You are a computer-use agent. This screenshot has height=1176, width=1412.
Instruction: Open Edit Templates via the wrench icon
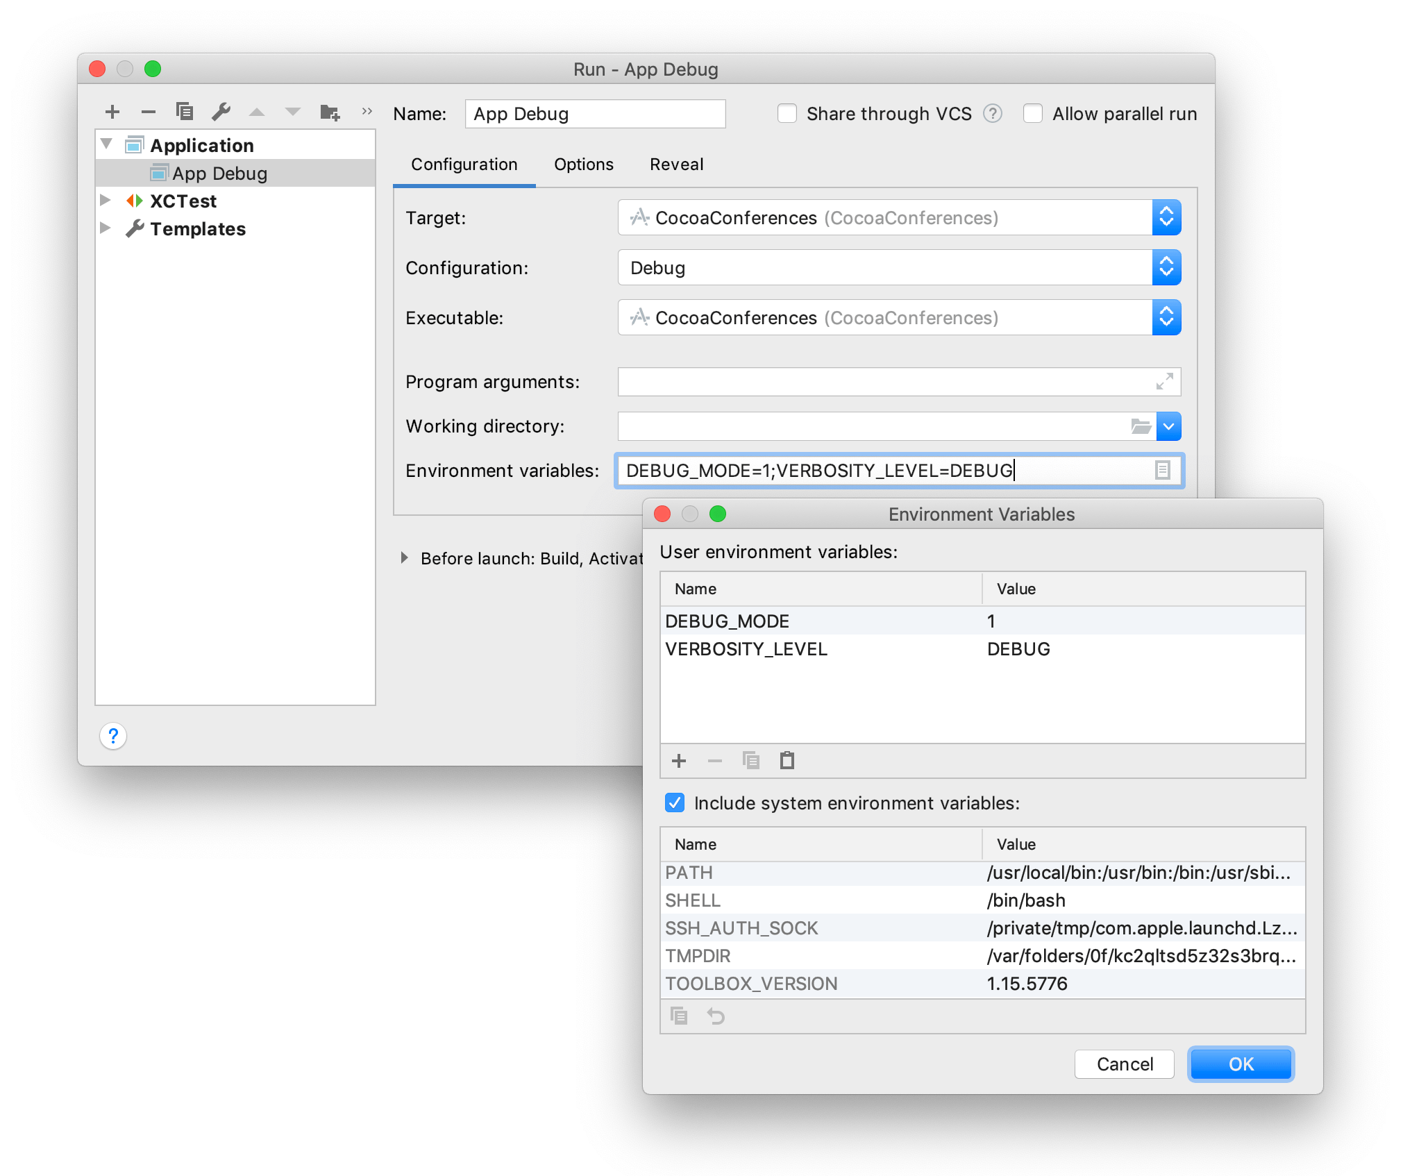[x=221, y=111]
